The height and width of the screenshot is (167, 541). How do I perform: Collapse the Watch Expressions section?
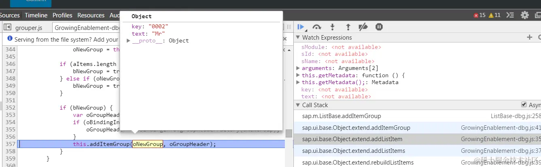tap(298, 38)
